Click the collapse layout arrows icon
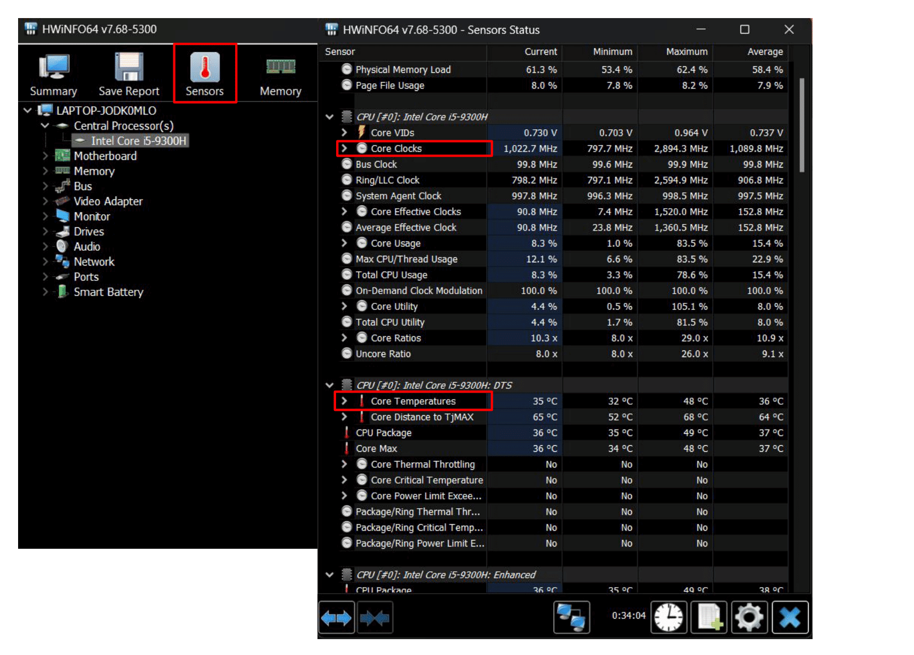Image resolution: width=914 pixels, height=655 pixels. [375, 617]
